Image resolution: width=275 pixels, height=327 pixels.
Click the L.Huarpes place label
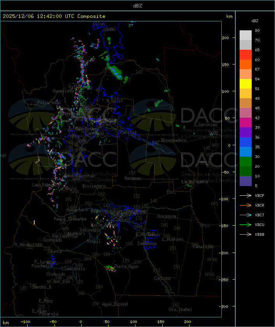coord(173,239)
